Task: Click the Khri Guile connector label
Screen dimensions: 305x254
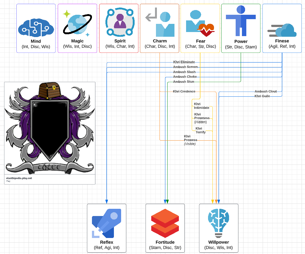Action: click(262, 96)
